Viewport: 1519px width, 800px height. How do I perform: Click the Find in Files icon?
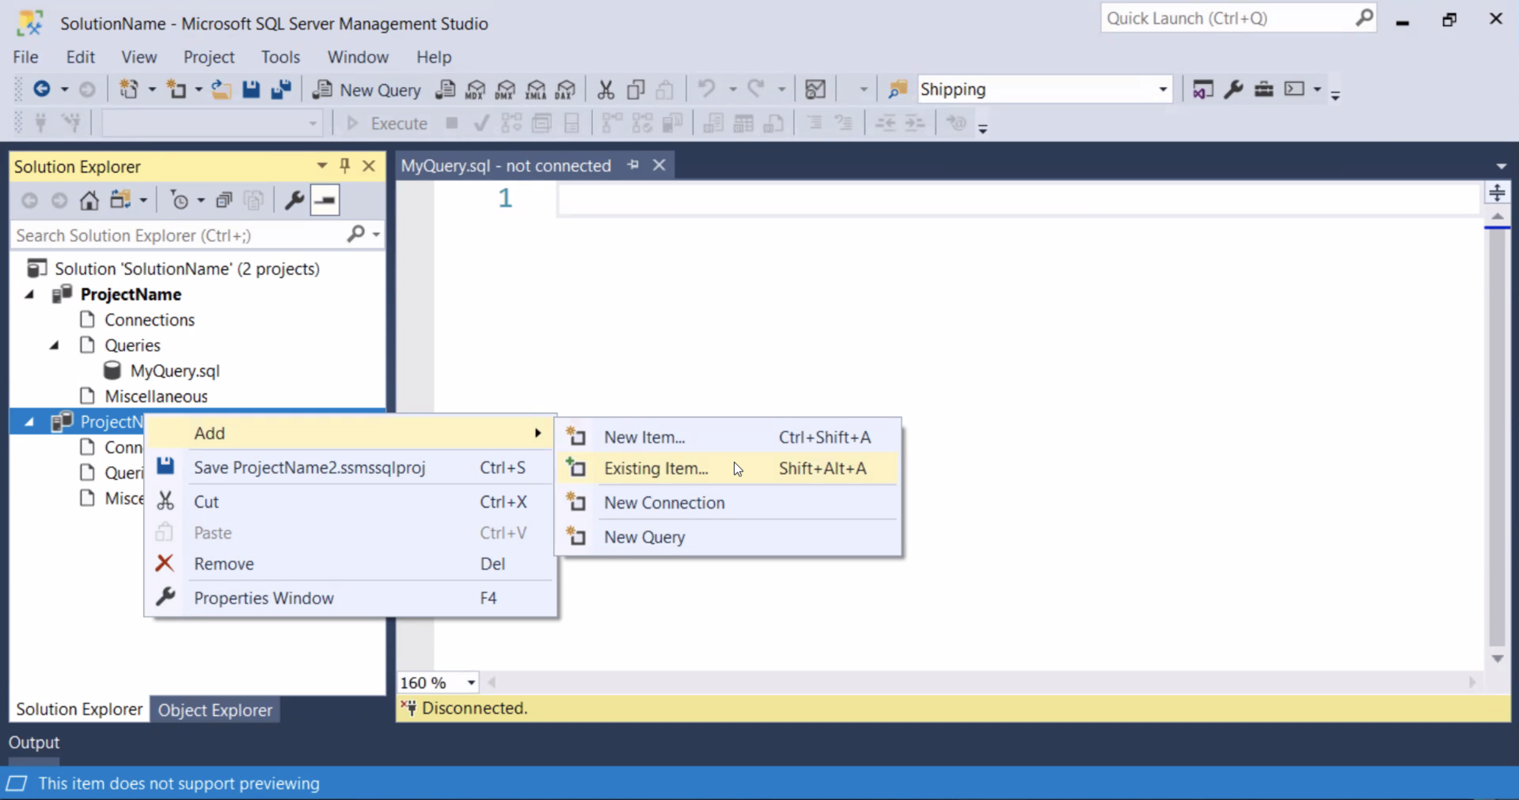click(x=897, y=89)
